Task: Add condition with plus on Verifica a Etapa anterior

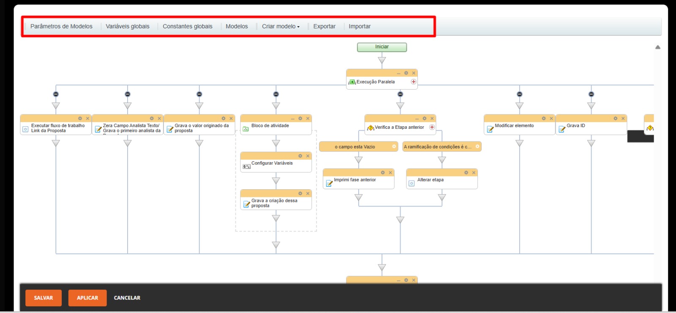Action: pos(432,127)
